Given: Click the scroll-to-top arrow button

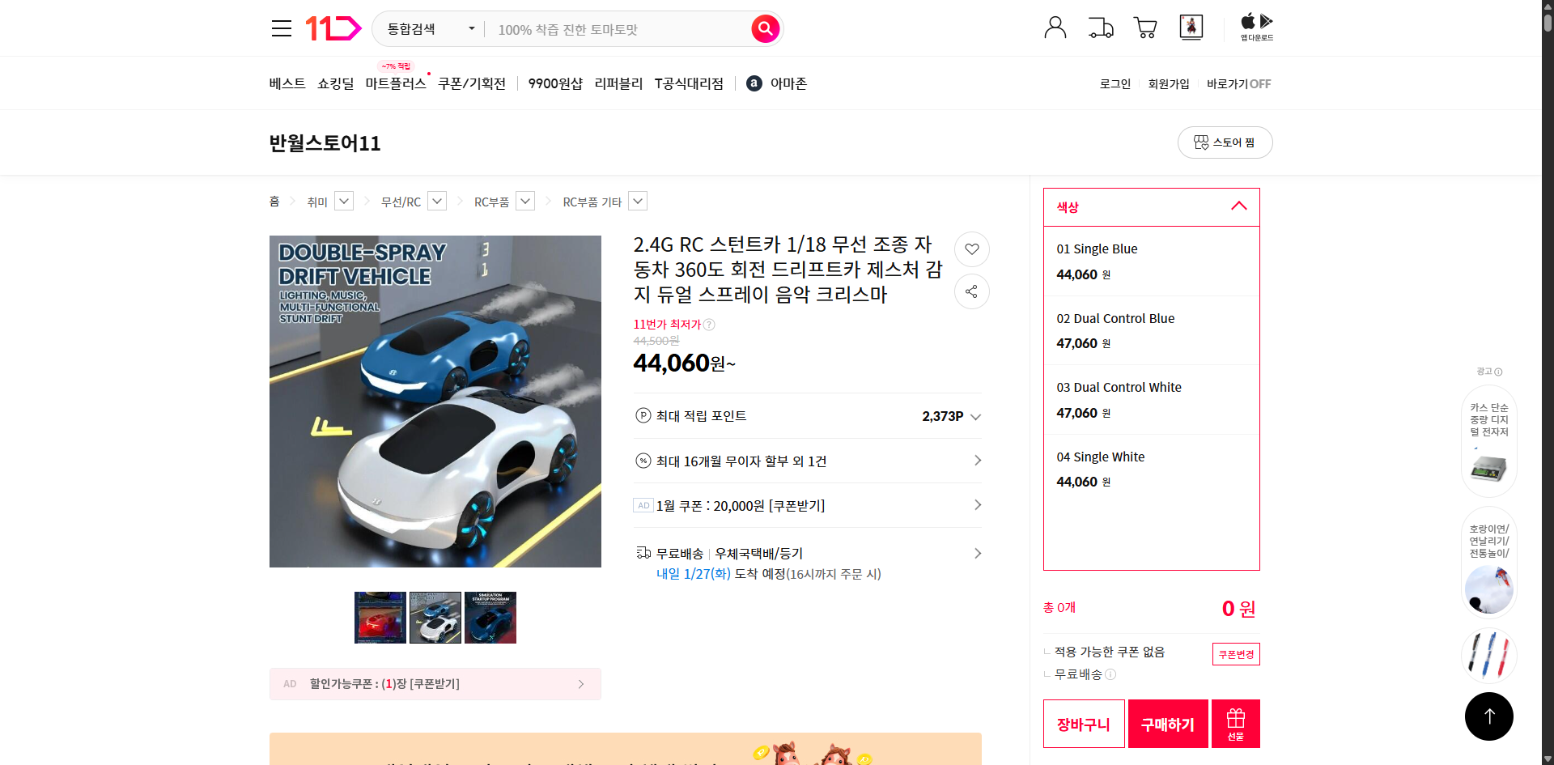Looking at the screenshot, I should 1488,716.
